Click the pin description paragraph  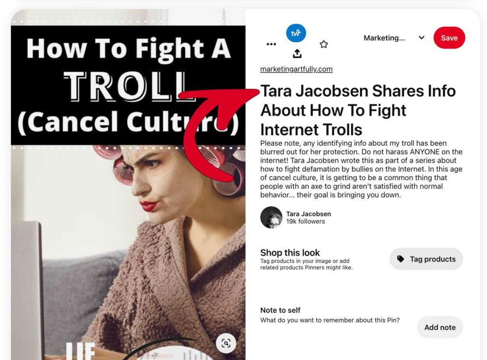pyautogui.click(x=361, y=169)
